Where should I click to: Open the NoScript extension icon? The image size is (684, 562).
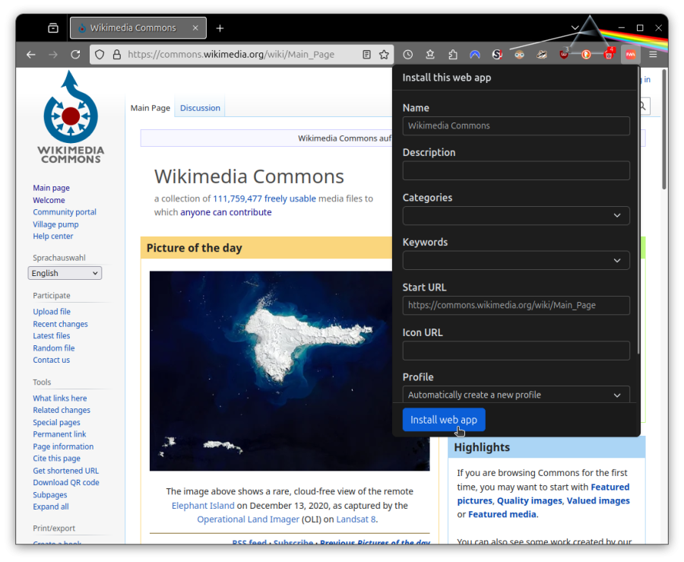(497, 55)
